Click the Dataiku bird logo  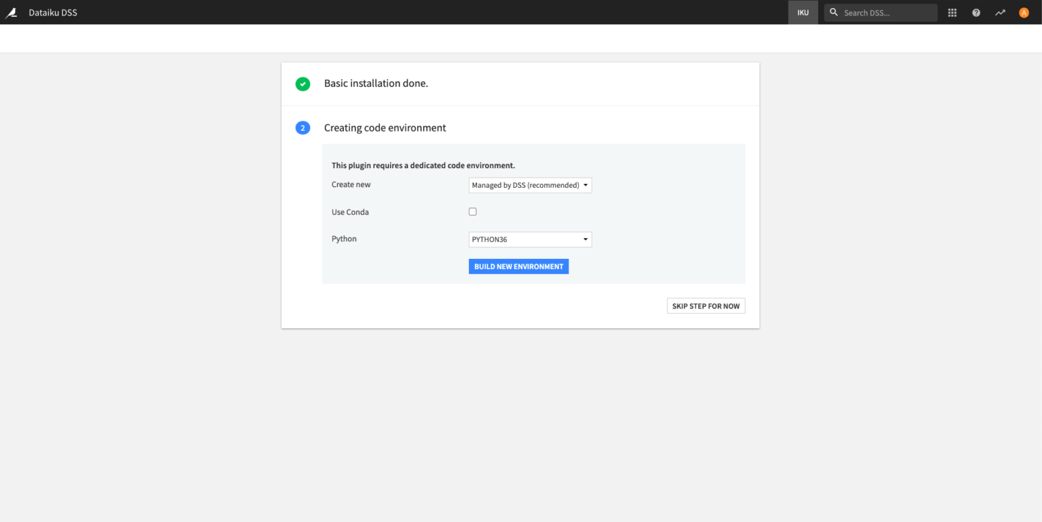[x=12, y=12]
